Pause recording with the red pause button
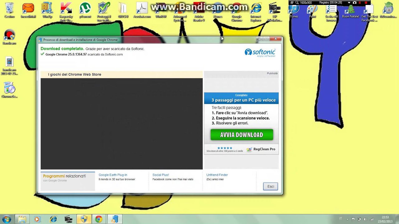 (x=360, y=2)
